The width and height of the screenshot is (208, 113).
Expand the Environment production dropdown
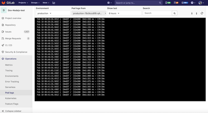click(x=53, y=13)
